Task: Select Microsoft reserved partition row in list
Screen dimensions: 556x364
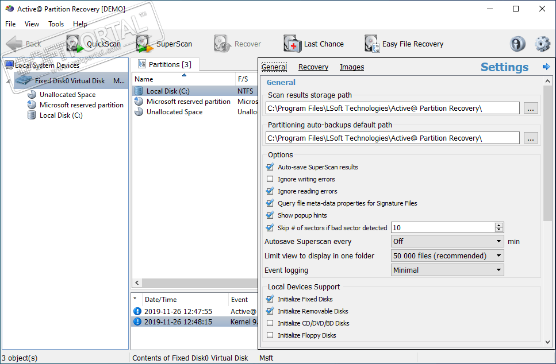Action: 195,101
